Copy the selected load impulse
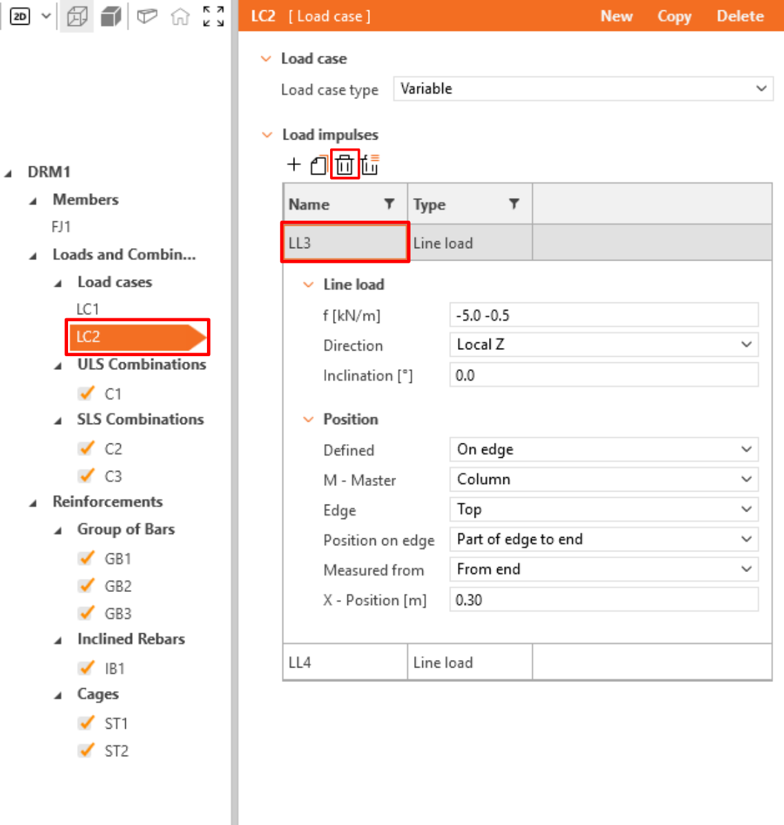This screenshot has width=784, height=825. click(x=318, y=165)
